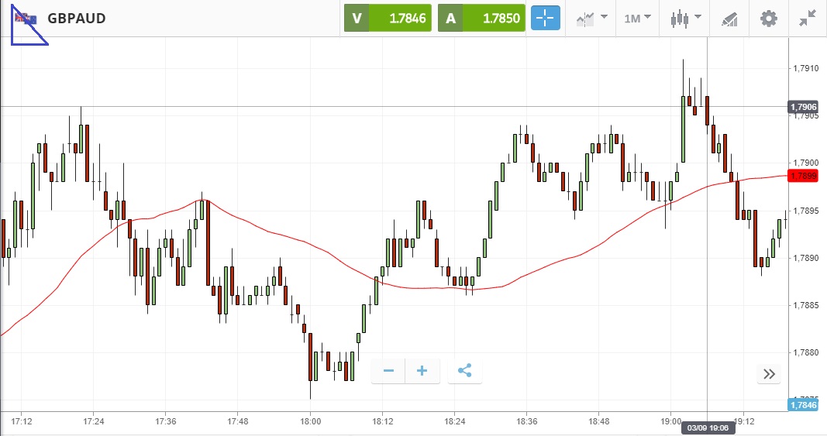
Task: Click the red moving average price label
Action: (x=802, y=176)
